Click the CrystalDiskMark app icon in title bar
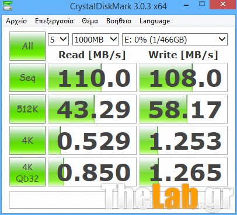The image size is (237, 215). [x=8, y=6]
